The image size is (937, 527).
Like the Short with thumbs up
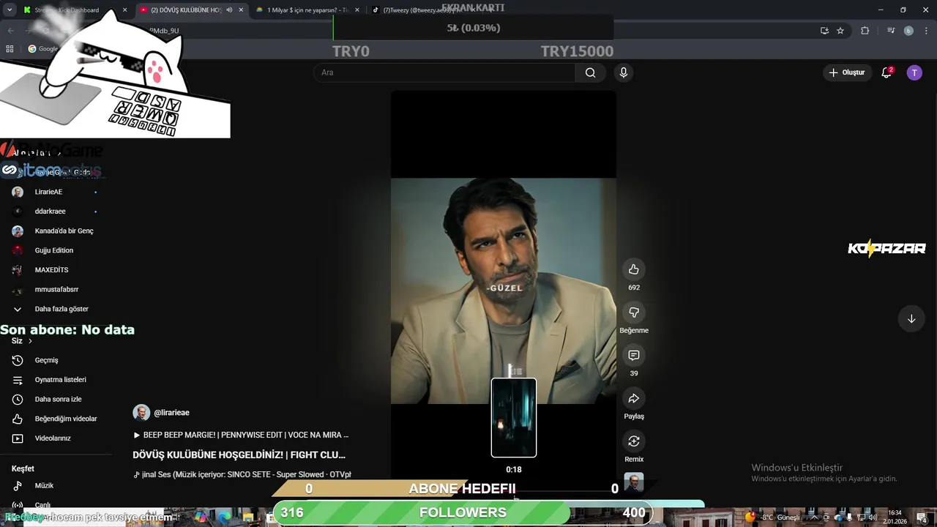click(x=634, y=269)
